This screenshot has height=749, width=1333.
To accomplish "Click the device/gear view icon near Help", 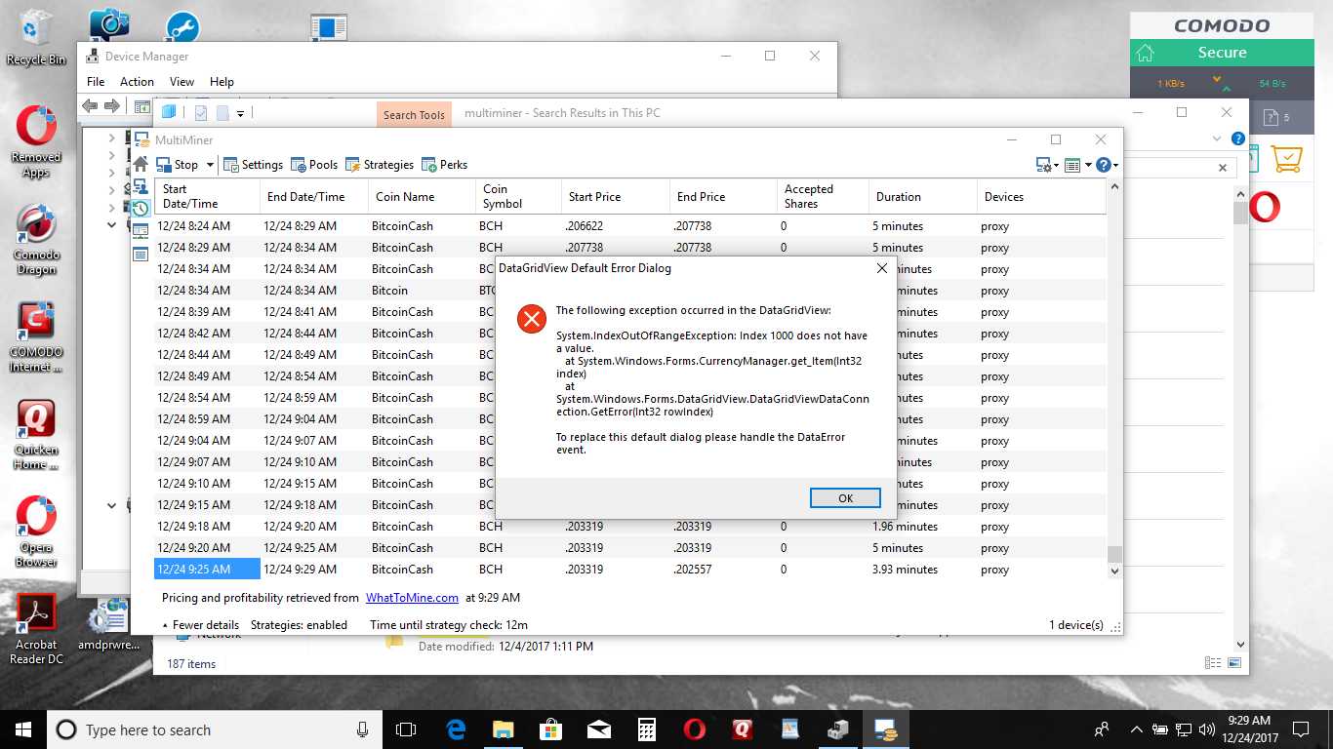I will (x=1043, y=165).
